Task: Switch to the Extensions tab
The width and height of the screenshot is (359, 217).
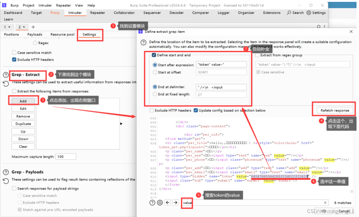Action: point(272,12)
